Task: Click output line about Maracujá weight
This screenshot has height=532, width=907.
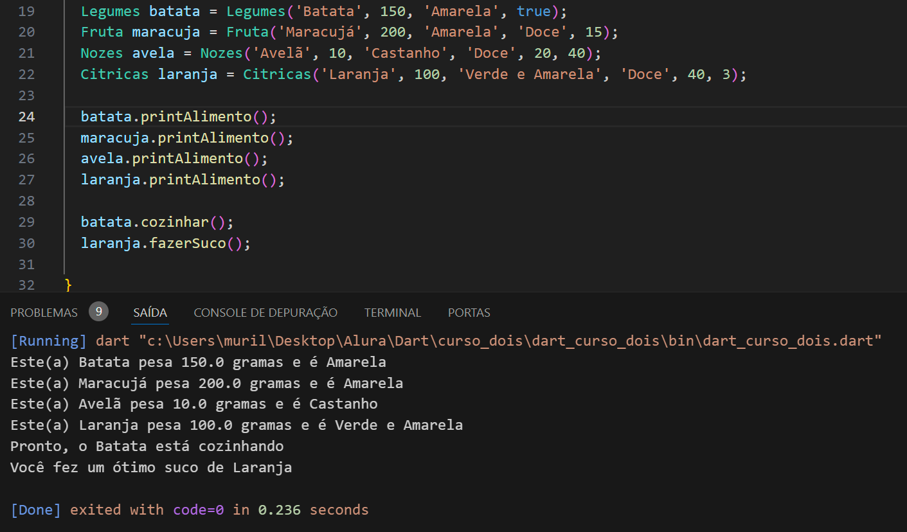Action: [x=206, y=383]
